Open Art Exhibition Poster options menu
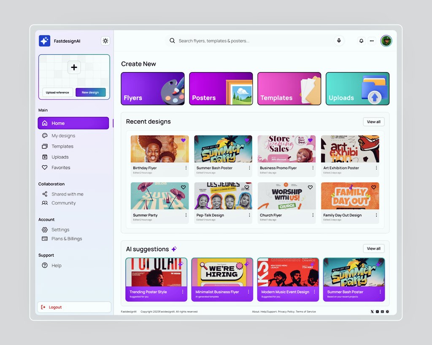The image size is (432, 345). pyautogui.click(x=376, y=168)
